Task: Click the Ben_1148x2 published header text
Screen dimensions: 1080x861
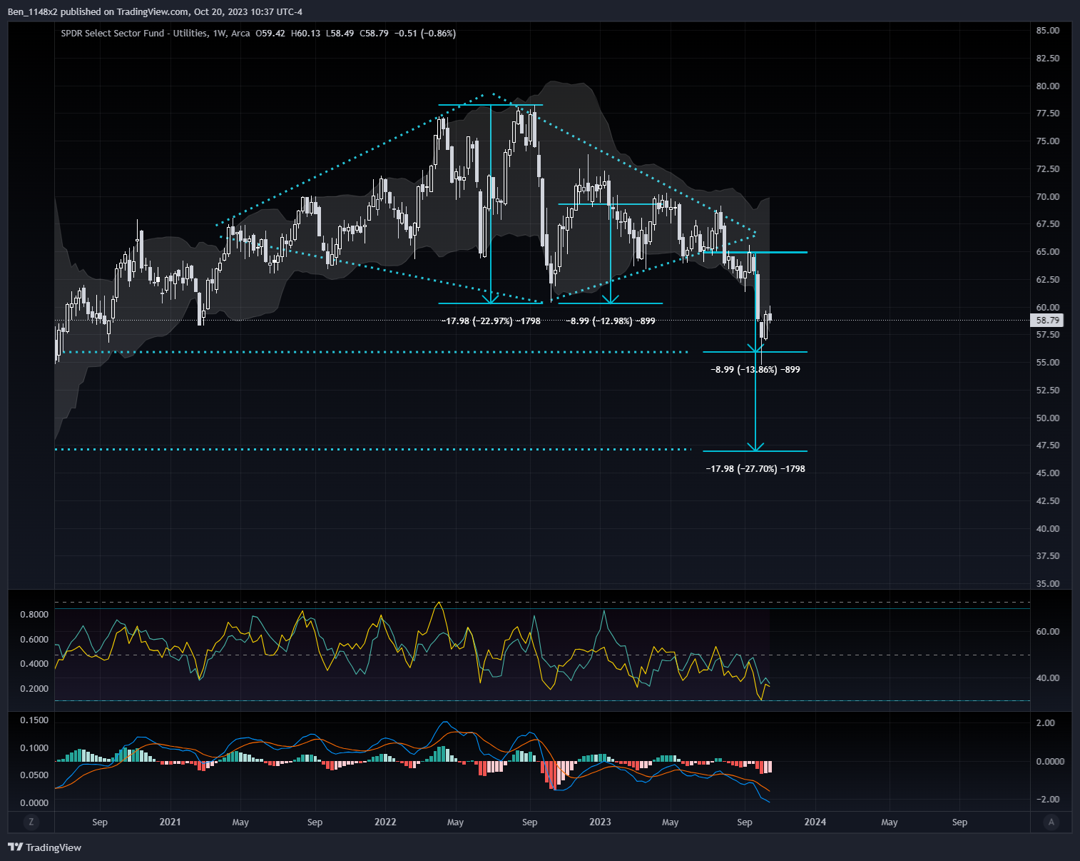Action: point(155,11)
